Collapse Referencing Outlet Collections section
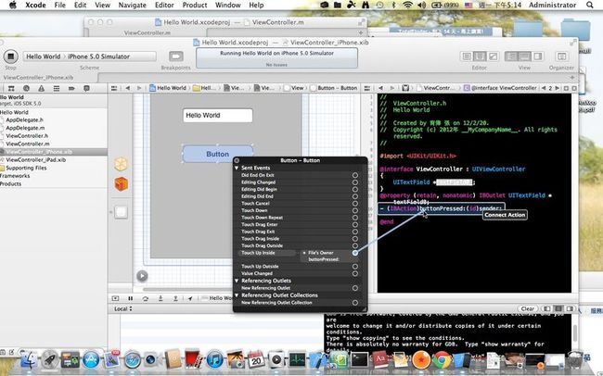Image resolution: width=603 pixels, height=376 pixels. (x=237, y=295)
